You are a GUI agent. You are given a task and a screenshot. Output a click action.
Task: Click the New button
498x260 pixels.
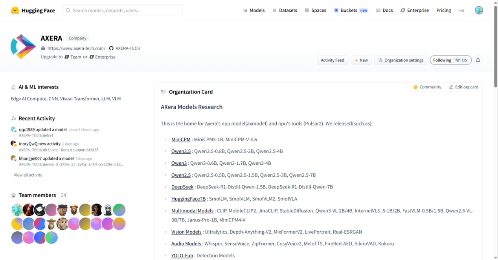pyautogui.click(x=361, y=60)
